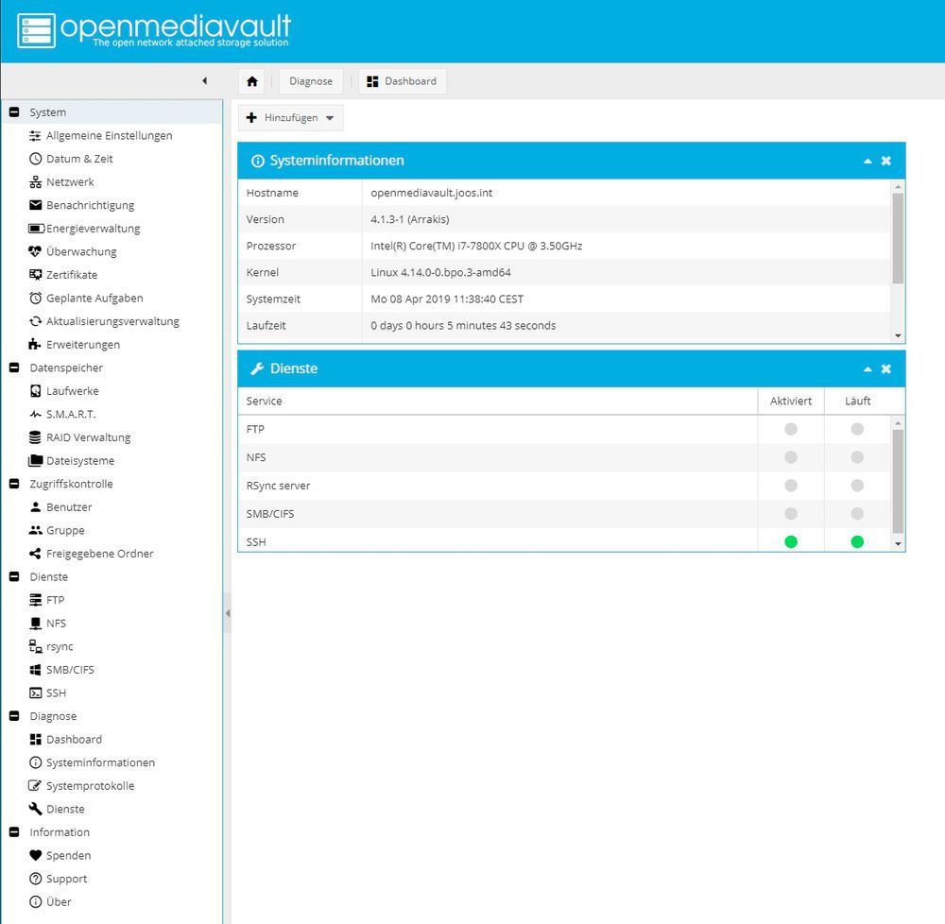
Task: Click the SSH Aktiviert green status indicator
Action: click(x=791, y=542)
